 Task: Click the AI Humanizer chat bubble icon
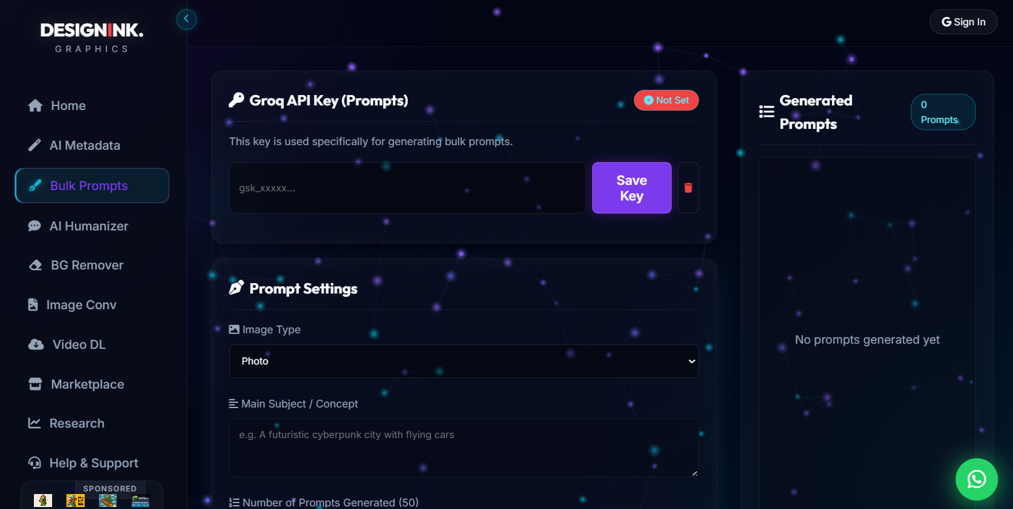click(x=35, y=226)
